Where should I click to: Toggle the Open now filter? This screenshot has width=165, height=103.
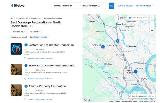pyautogui.click(x=19, y=32)
